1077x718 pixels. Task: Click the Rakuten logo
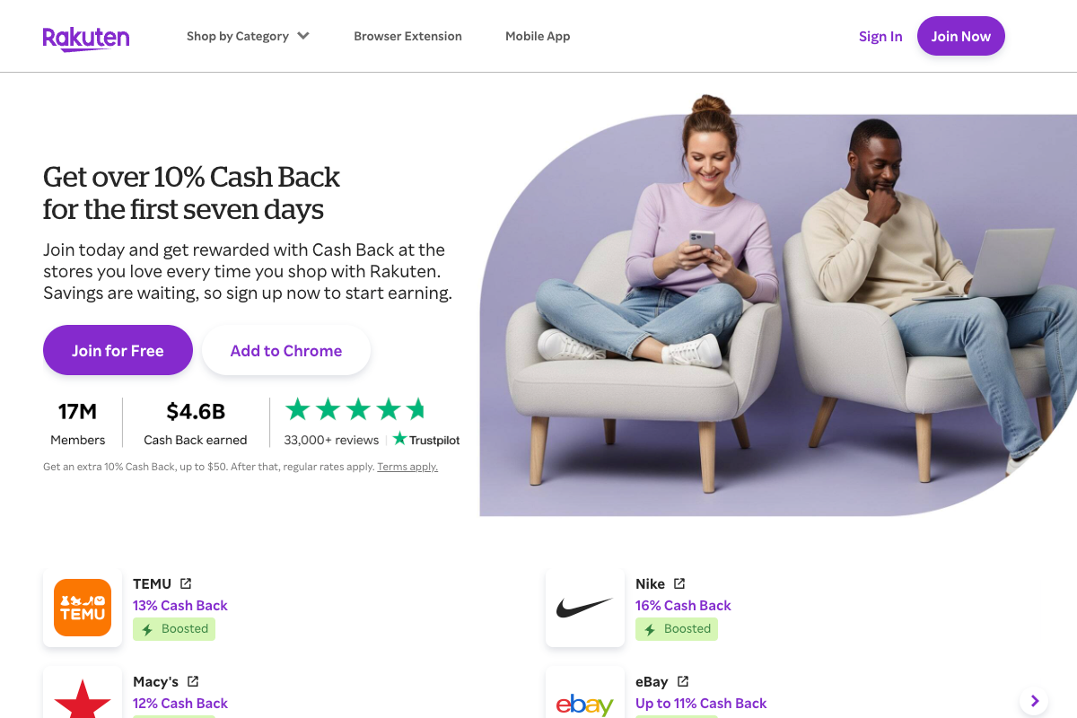point(86,37)
